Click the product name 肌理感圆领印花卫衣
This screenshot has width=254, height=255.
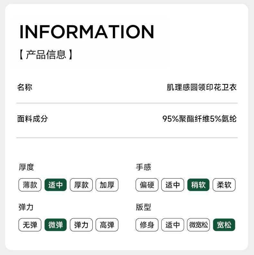[202, 87]
